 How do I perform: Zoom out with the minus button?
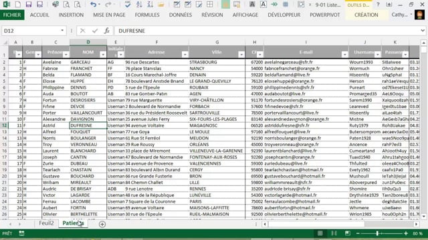pos(358,233)
